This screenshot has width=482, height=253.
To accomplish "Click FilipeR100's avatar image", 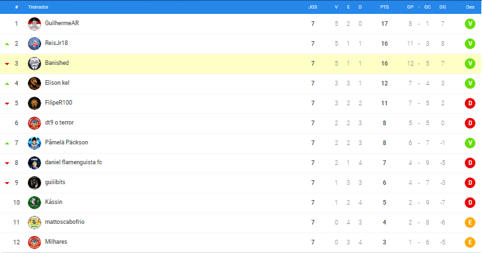I will pos(34,103).
